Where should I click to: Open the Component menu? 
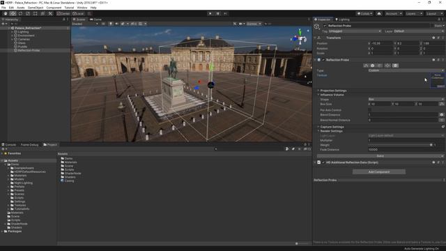pos(54,8)
